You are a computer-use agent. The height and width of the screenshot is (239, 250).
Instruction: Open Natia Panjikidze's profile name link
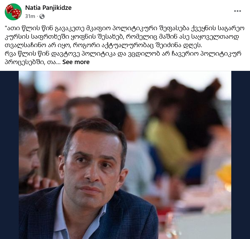pyautogui.click(x=48, y=7)
